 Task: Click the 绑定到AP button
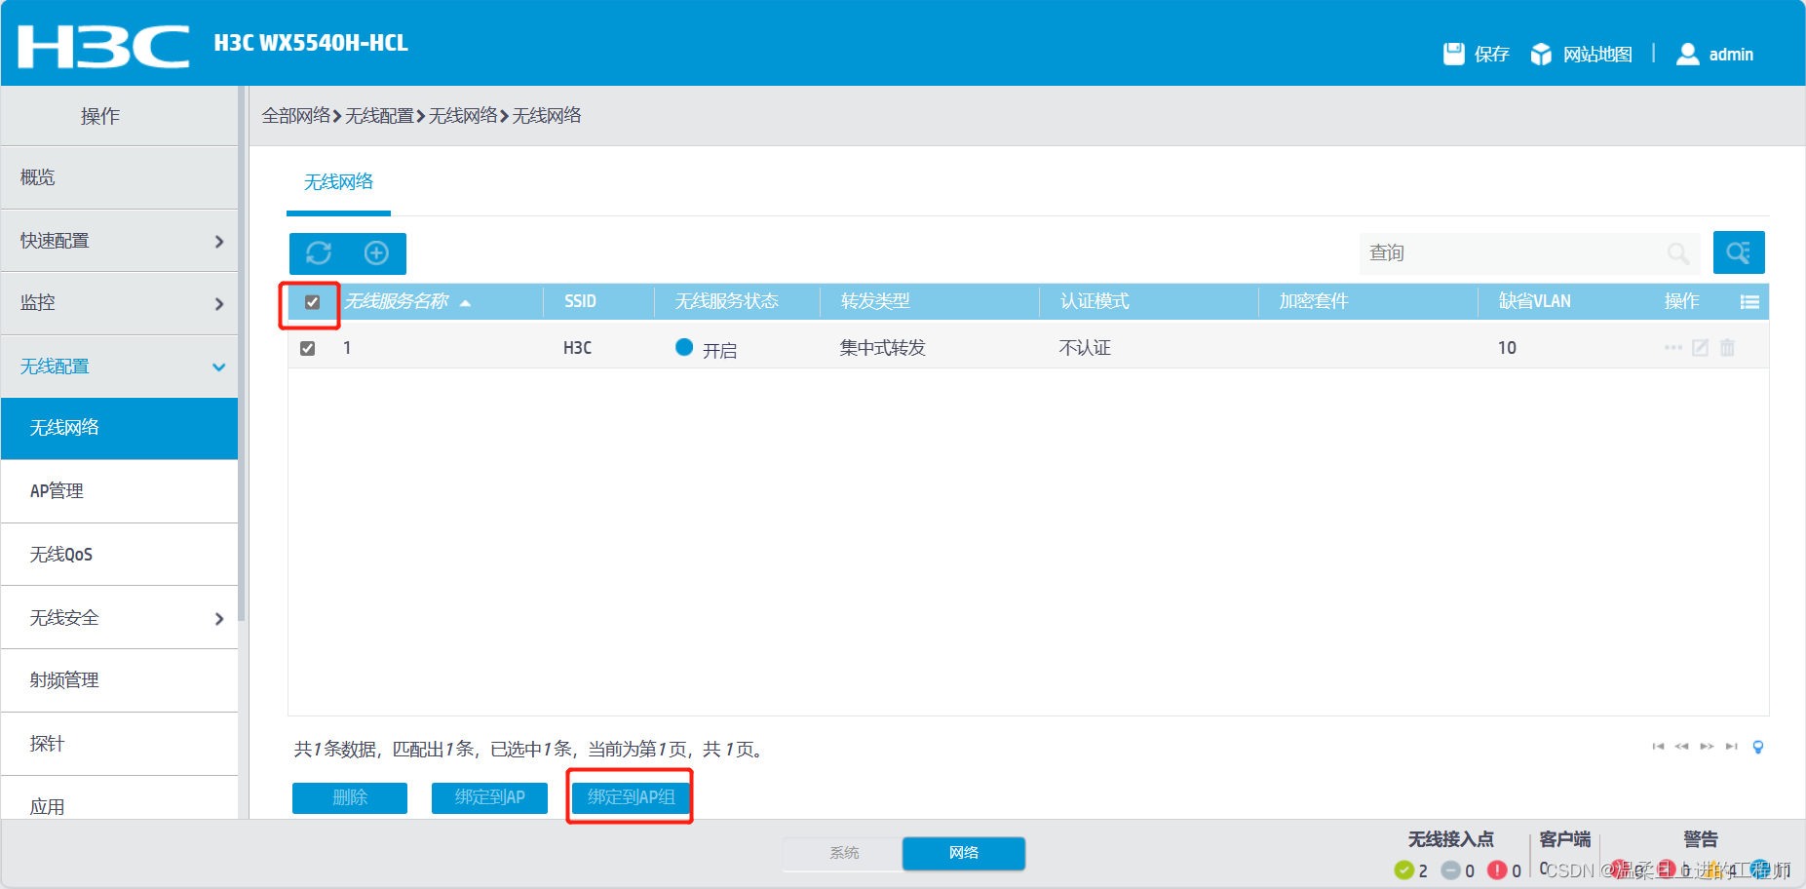click(x=489, y=797)
